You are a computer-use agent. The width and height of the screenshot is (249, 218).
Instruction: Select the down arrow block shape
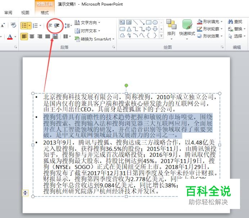pyautogui.click(x=155, y=29)
